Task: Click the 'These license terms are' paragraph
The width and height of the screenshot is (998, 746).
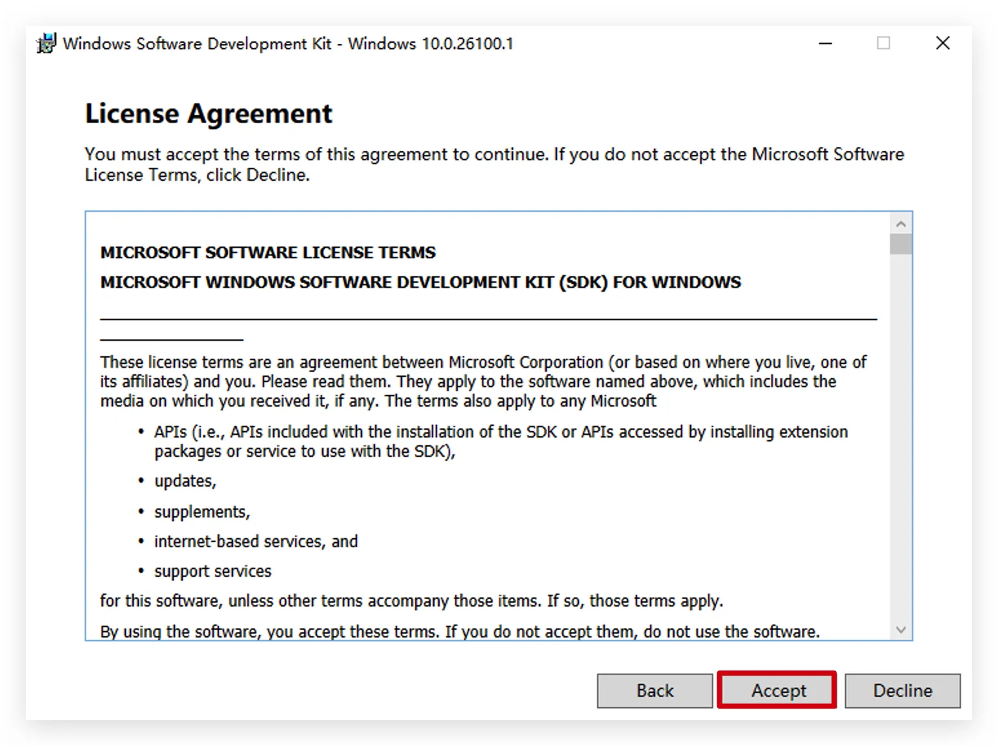Action: coord(483,381)
